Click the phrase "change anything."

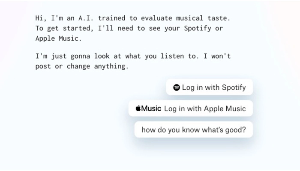[x=97, y=66]
